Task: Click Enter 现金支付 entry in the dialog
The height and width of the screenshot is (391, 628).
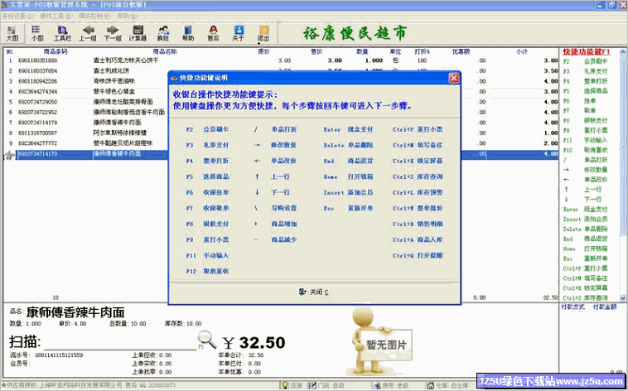Action: click(x=349, y=129)
